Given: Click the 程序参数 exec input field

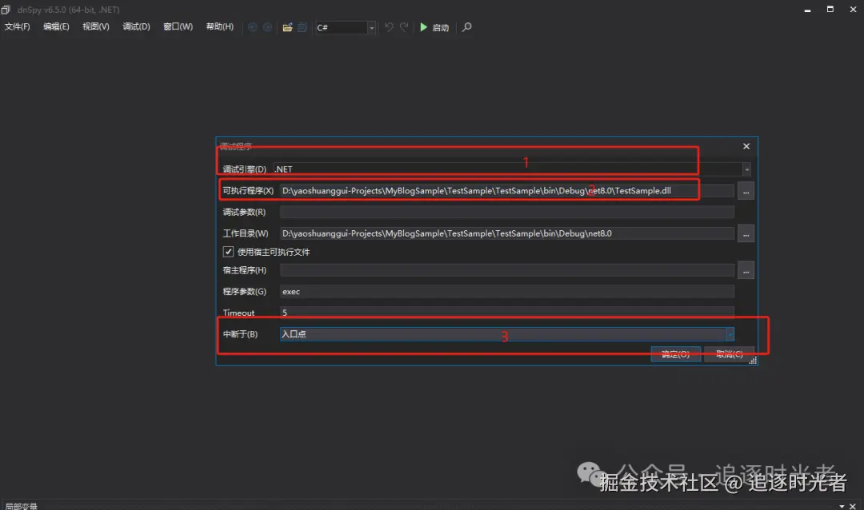Looking at the screenshot, I should tap(507, 291).
